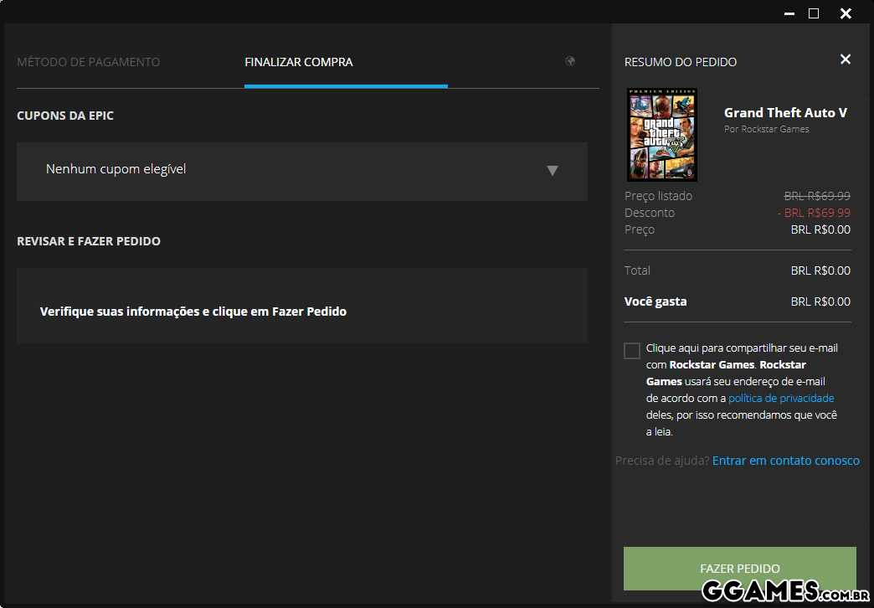The image size is (874, 608).
Task: Click the 'Por Rockstar Games' publisher text
Action: coord(766,129)
